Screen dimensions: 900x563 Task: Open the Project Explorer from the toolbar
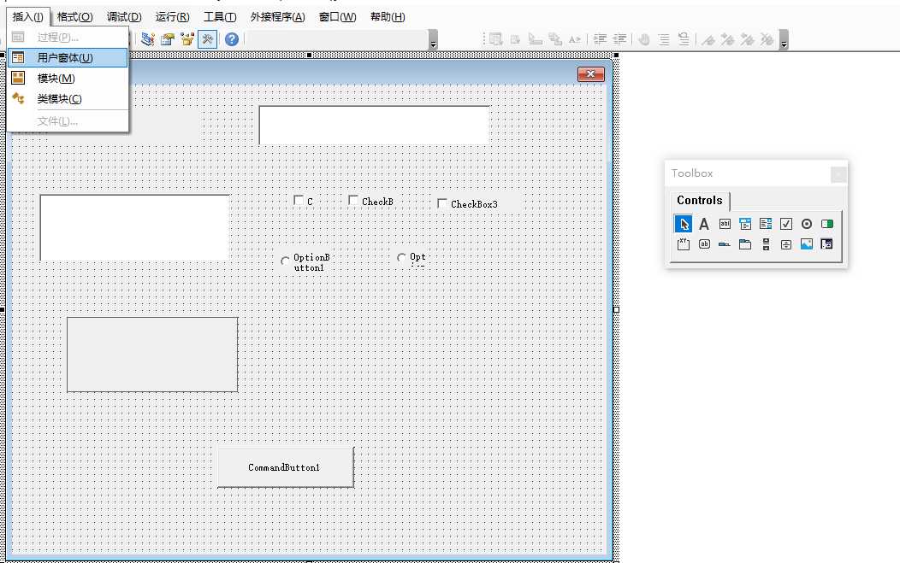(x=148, y=39)
